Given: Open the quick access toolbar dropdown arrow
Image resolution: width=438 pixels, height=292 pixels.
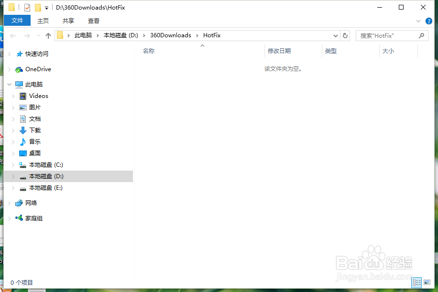Looking at the screenshot, I should pos(46,7).
